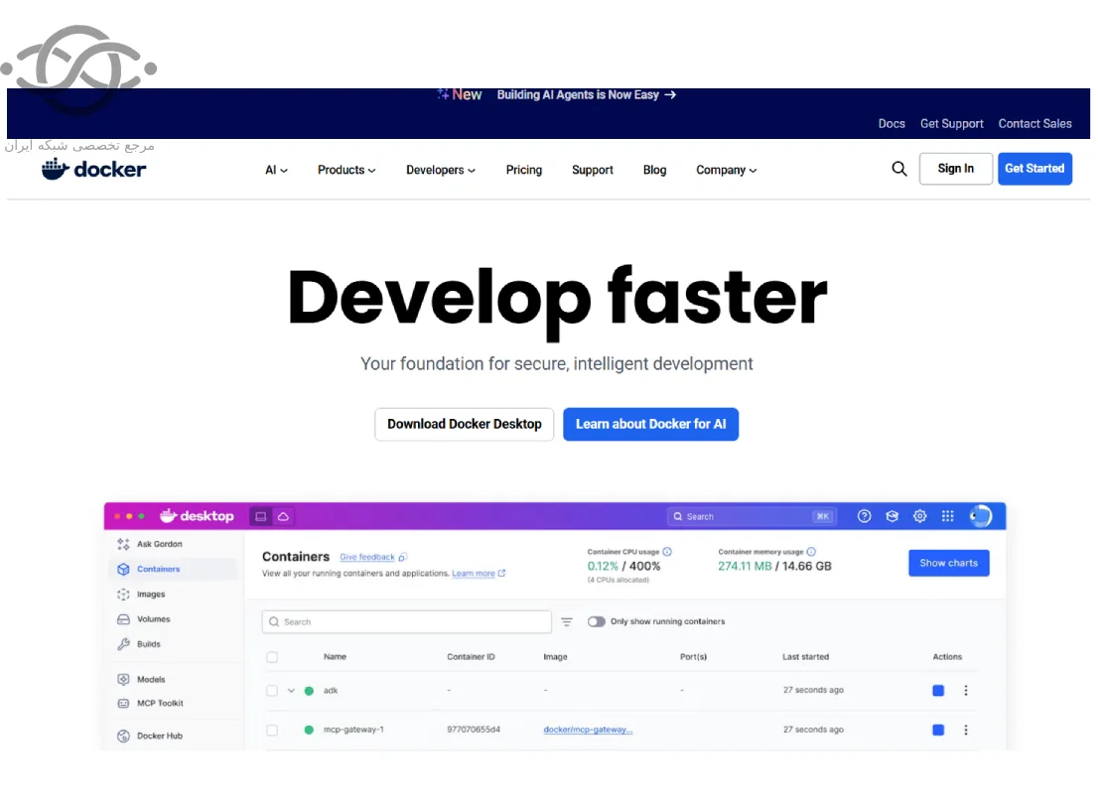Click the Docker whale logo in the site header

94,169
